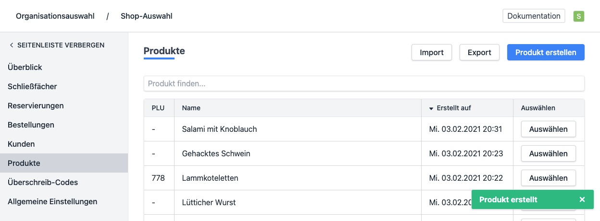Open the Kunden page

(x=21, y=144)
